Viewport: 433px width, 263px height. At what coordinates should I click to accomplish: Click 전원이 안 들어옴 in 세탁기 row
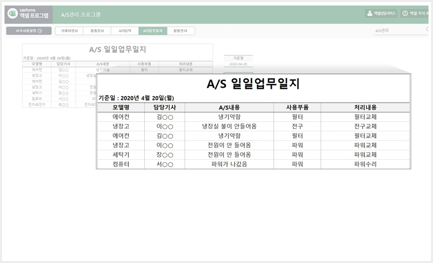click(x=229, y=155)
